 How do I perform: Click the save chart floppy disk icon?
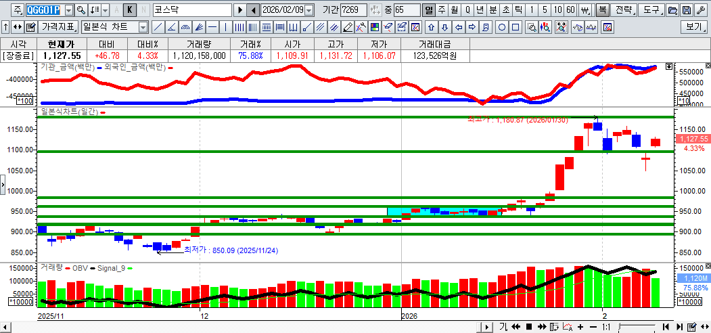click(x=687, y=10)
